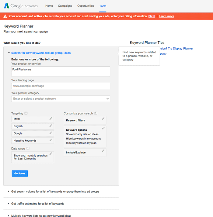213x217 pixels.
Task: Click the warning triangle icon in red banner
Action: [x=5, y=16]
